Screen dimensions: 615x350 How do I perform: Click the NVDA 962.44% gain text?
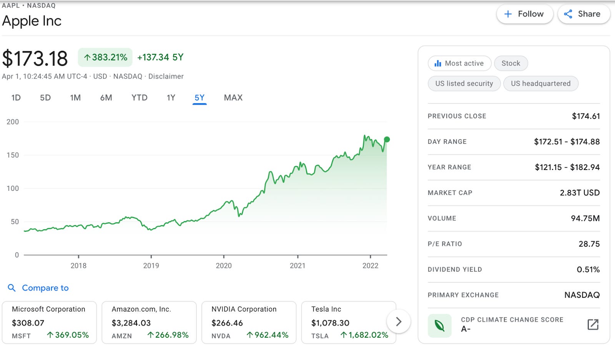[x=267, y=335]
